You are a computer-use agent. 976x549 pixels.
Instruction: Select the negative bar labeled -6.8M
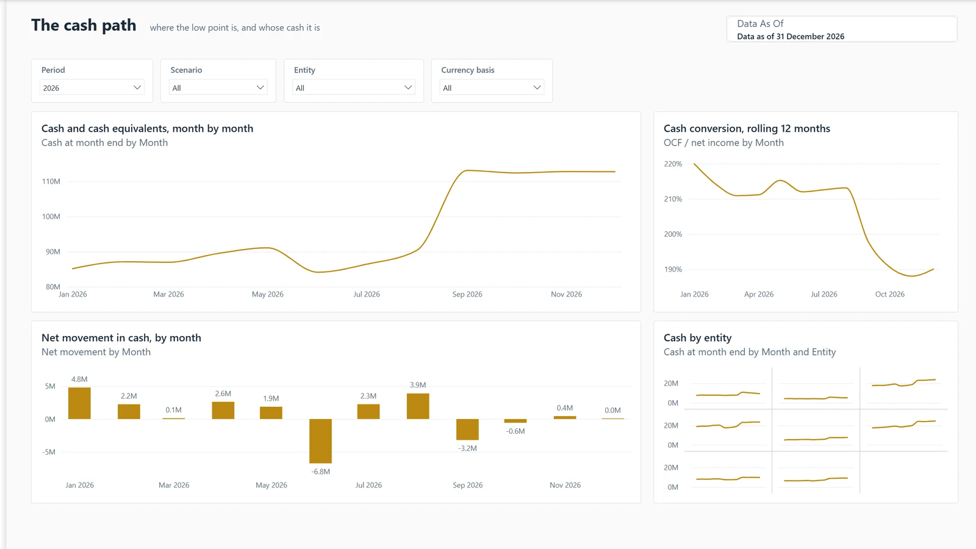[x=320, y=441]
